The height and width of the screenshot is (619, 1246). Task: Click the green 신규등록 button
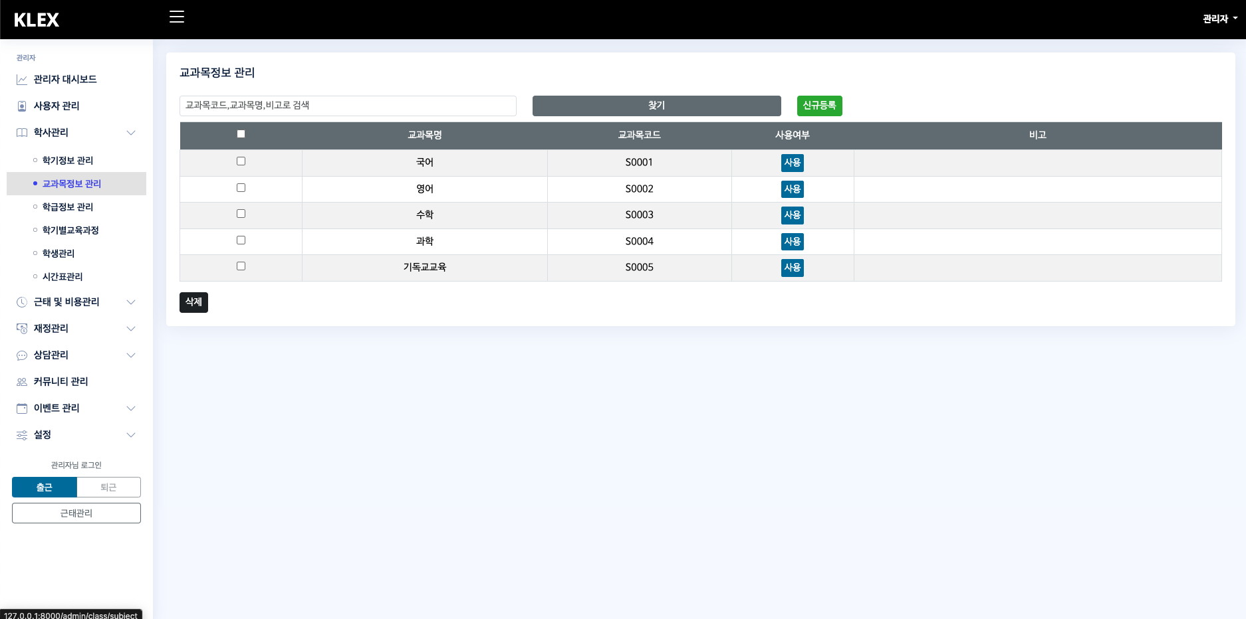(819, 106)
